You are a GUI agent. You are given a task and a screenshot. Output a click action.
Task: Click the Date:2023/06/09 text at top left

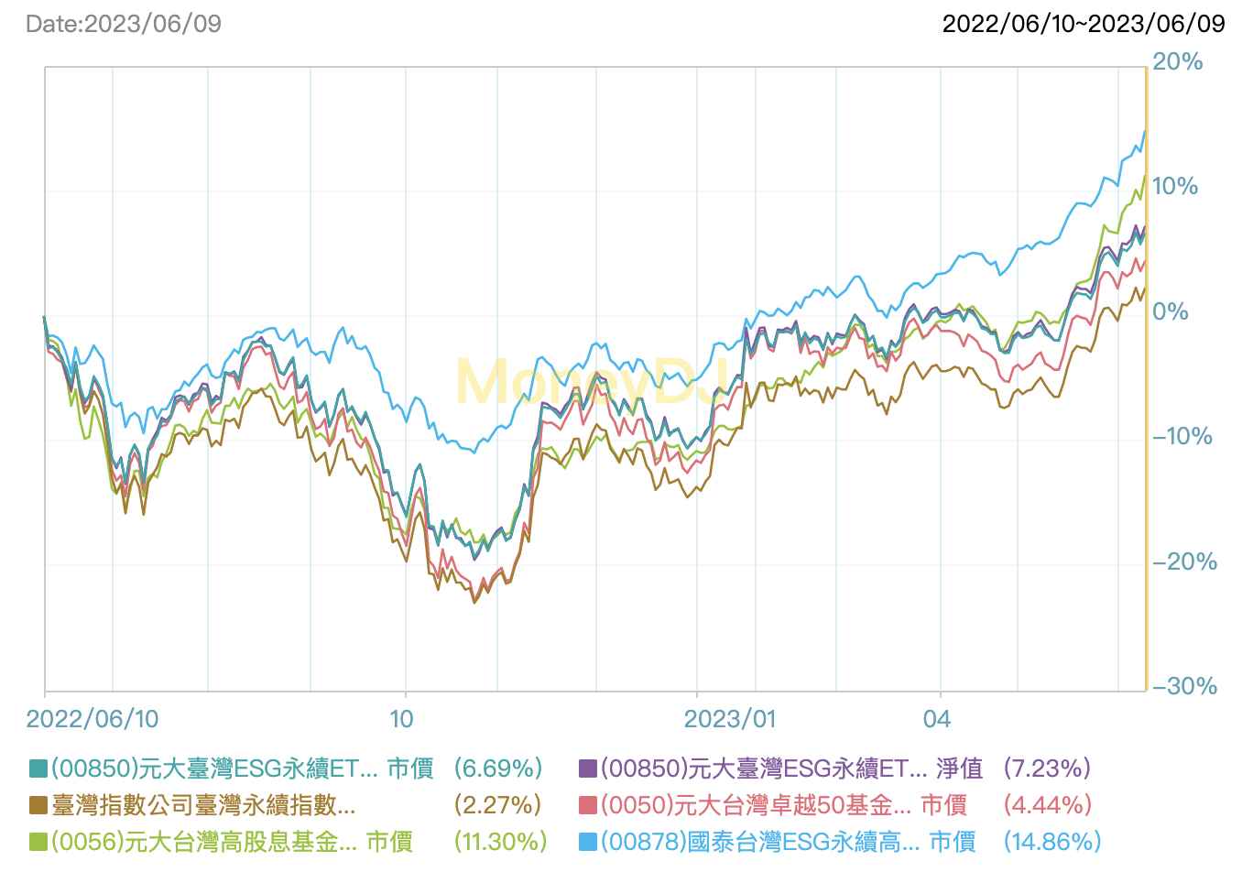(124, 24)
